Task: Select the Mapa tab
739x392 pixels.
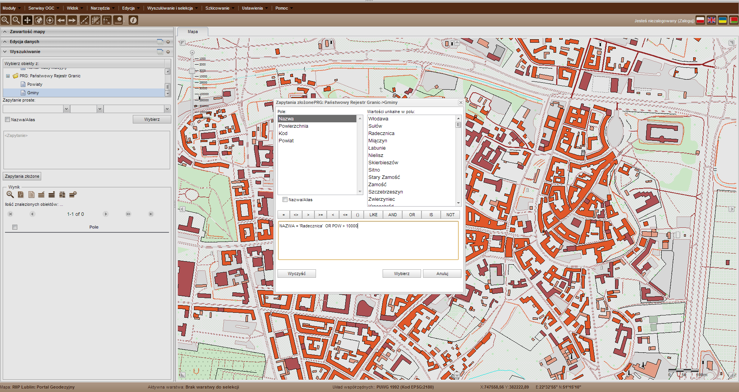Action: pyautogui.click(x=193, y=32)
